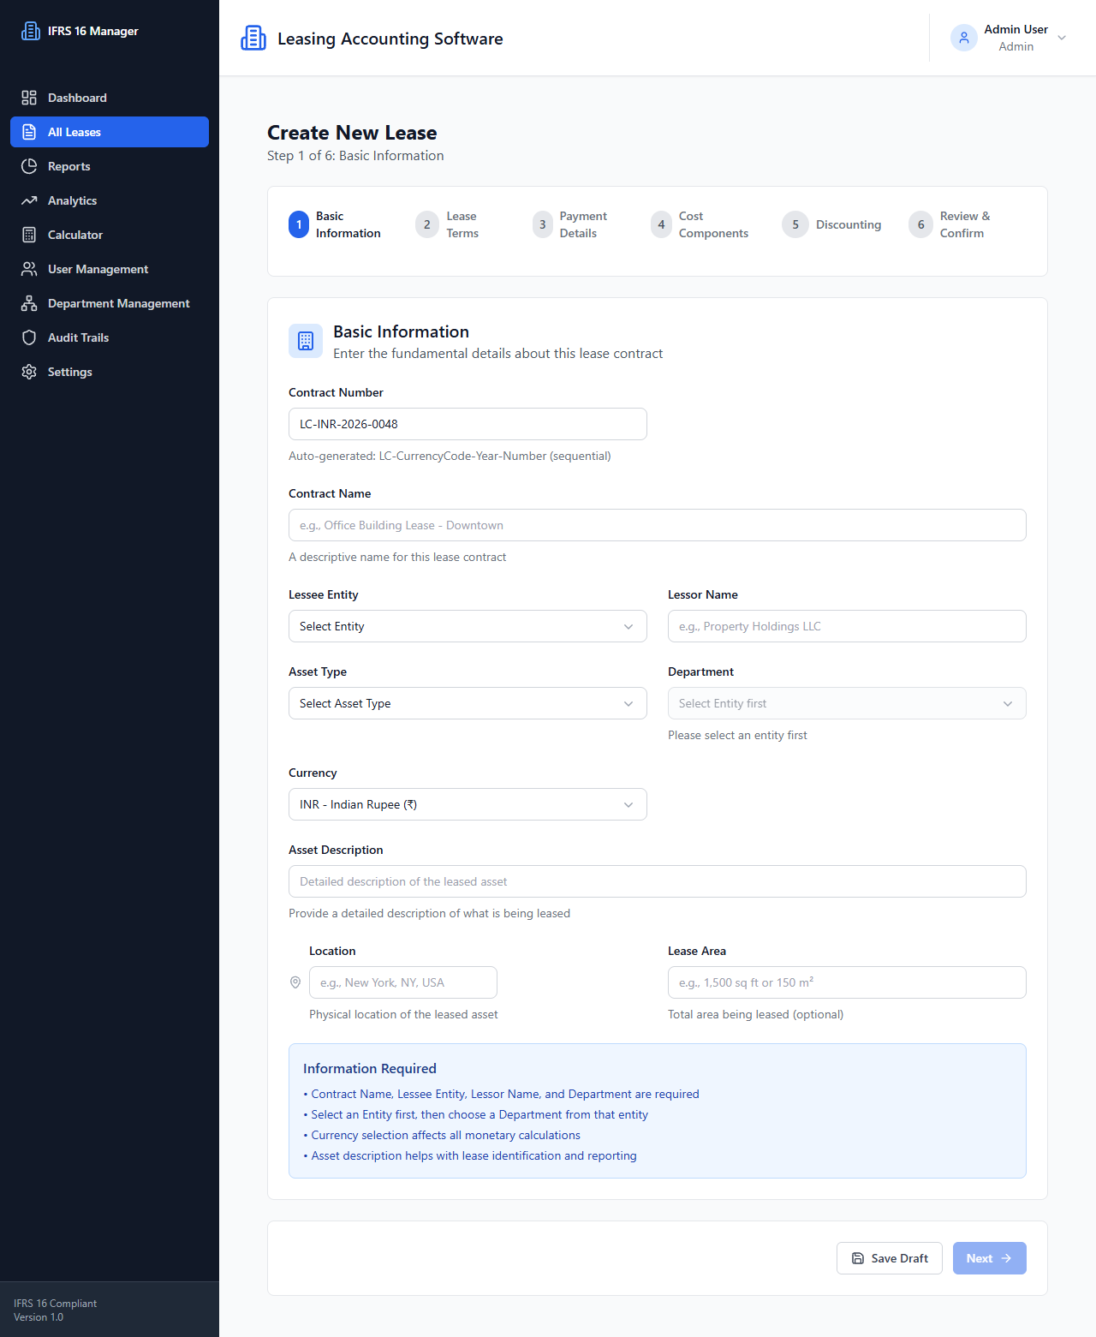
Task: Click the Basic Information building icon
Action: click(306, 341)
